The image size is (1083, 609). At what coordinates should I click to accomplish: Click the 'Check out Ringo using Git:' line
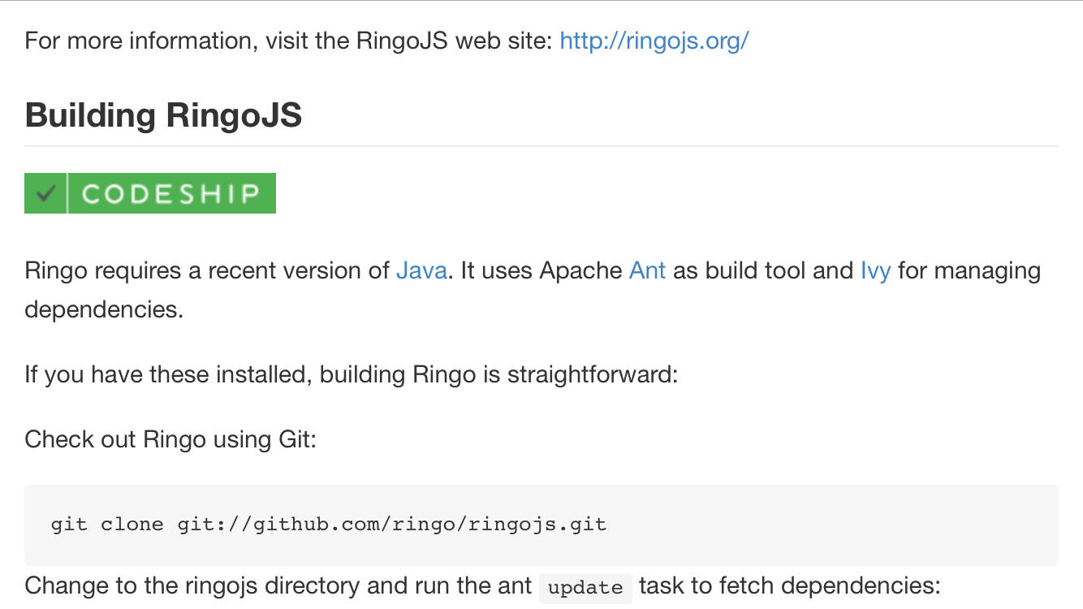coord(170,439)
